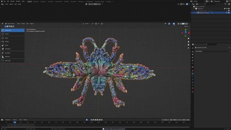The width and height of the screenshot is (231, 130).
Task: Pick the Add Cube tool
Action: click(13, 61)
